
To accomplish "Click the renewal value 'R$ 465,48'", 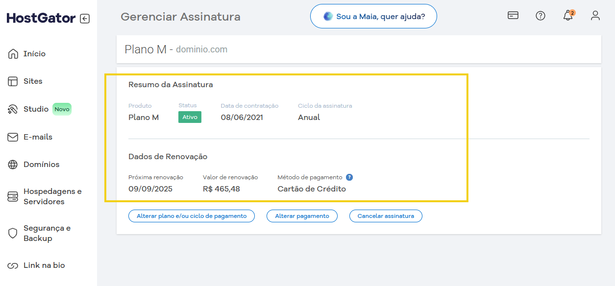I will click(221, 189).
